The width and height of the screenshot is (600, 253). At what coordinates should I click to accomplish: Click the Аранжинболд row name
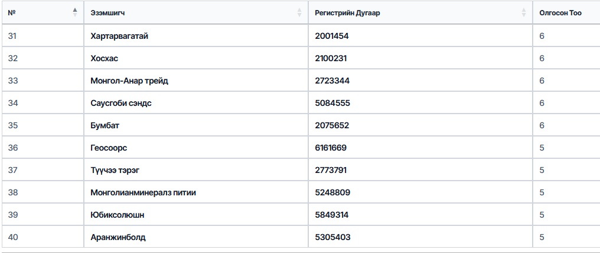pyautogui.click(x=118, y=237)
